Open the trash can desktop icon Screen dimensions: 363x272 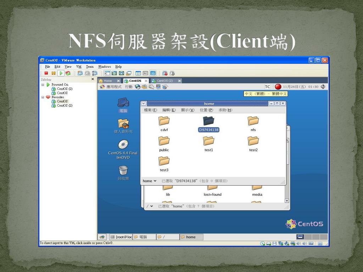click(123, 173)
